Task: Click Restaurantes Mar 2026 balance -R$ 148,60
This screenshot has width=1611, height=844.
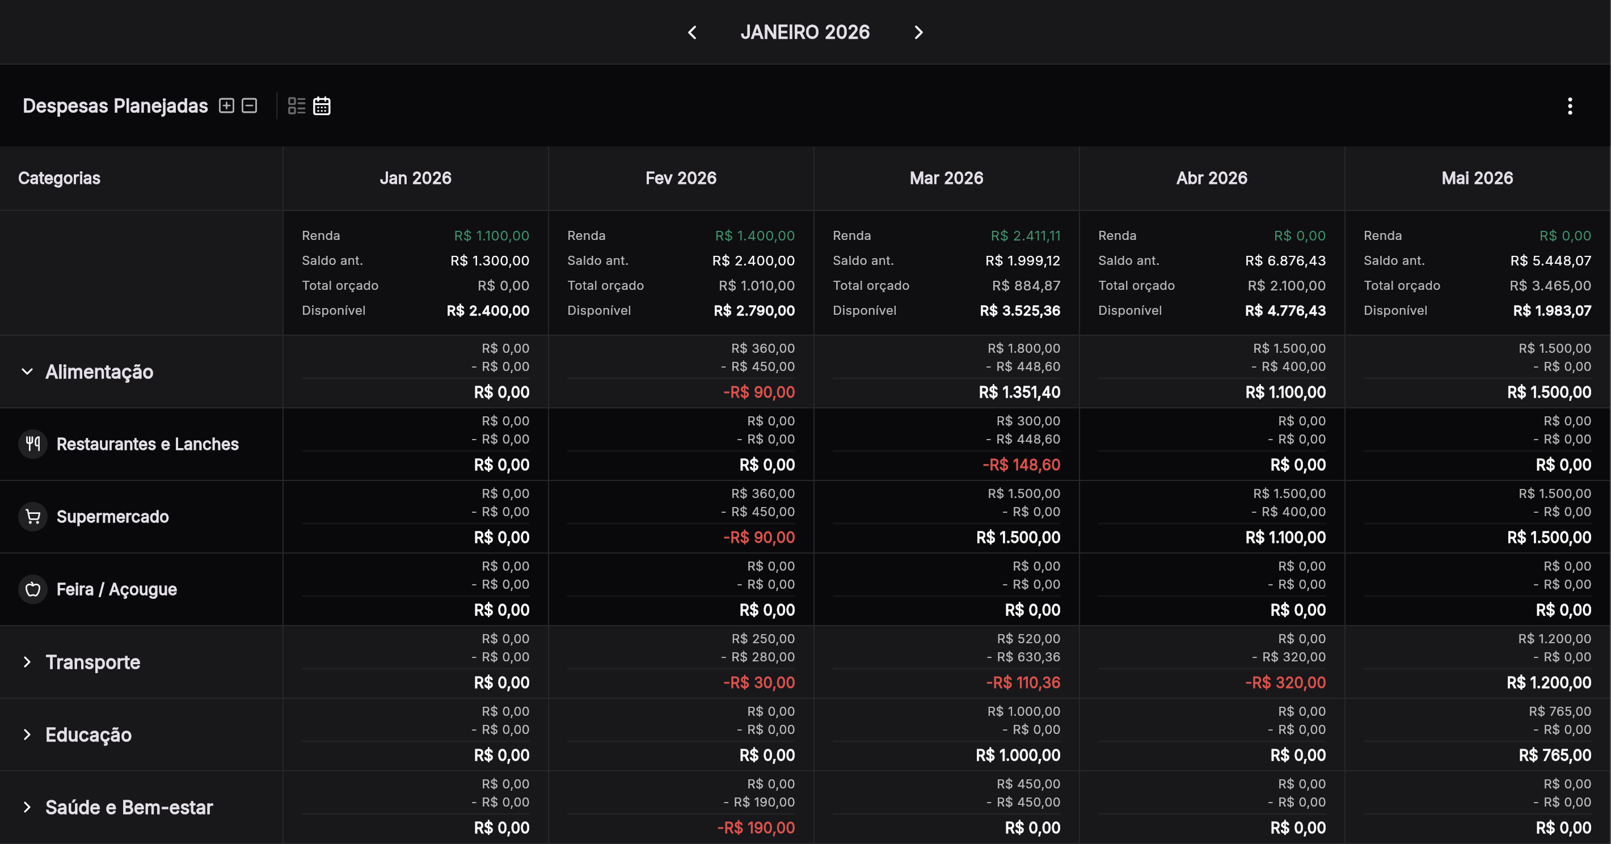Action: [x=1021, y=465]
